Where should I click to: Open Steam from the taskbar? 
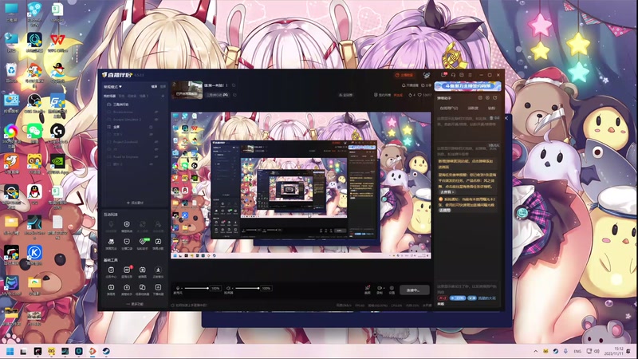106,351
